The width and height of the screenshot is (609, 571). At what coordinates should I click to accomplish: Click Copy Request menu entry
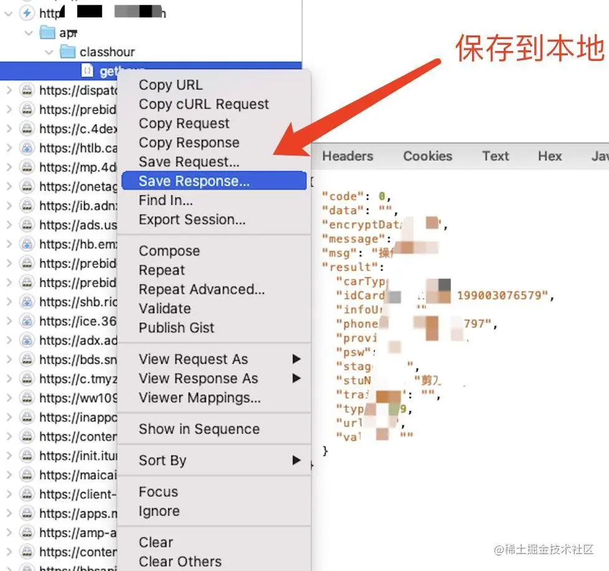(x=184, y=123)
